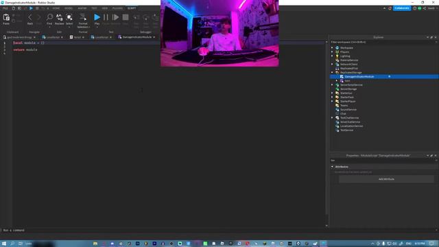Select VoiceChatService in Explorer
Viewport: 439px width, 247px height.
tap(350, 122)
